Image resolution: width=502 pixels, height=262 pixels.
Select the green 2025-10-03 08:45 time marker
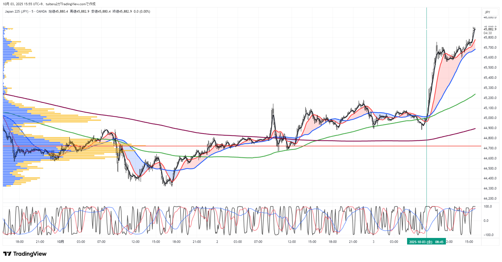pyautogui.click(x=426, y=242)
